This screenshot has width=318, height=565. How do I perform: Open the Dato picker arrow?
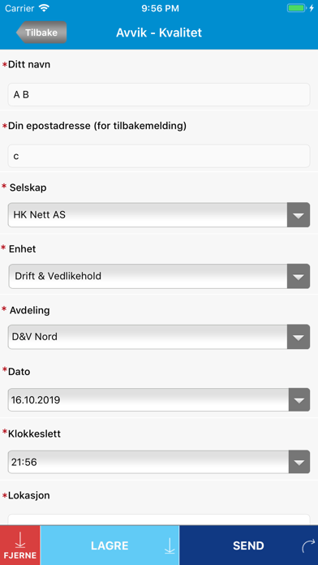click(299, 399)
